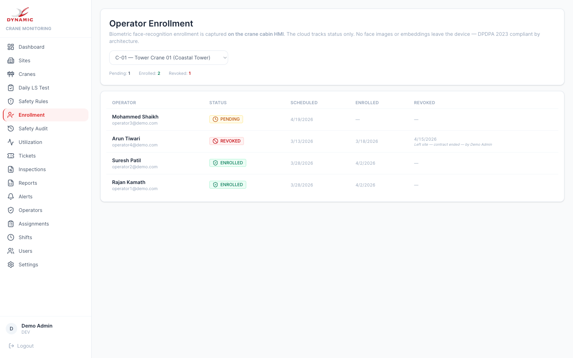Click the Safety Rules shield icon

[11, 101]
